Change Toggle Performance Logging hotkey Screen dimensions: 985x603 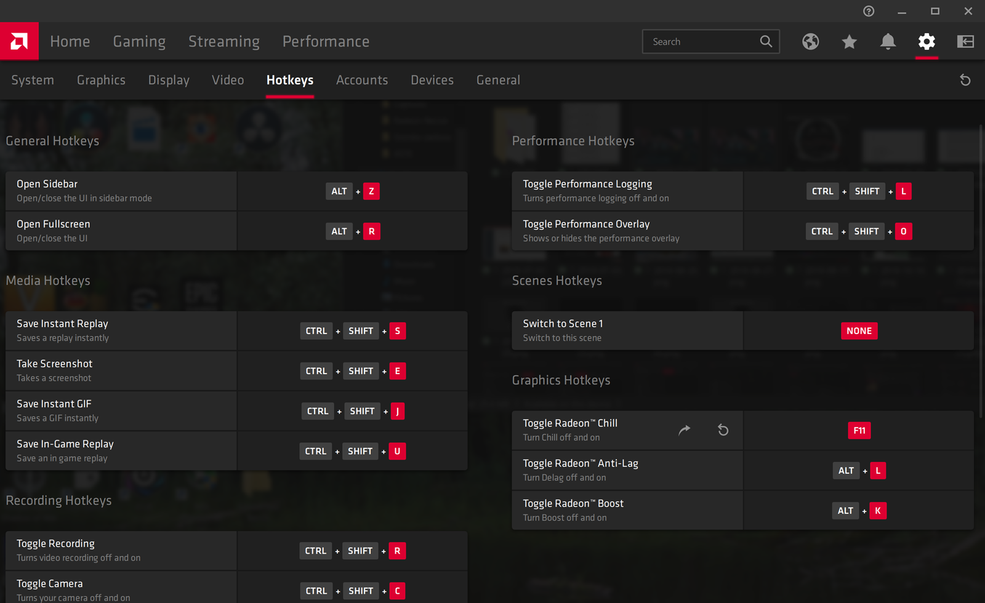(x=859, y=191)
